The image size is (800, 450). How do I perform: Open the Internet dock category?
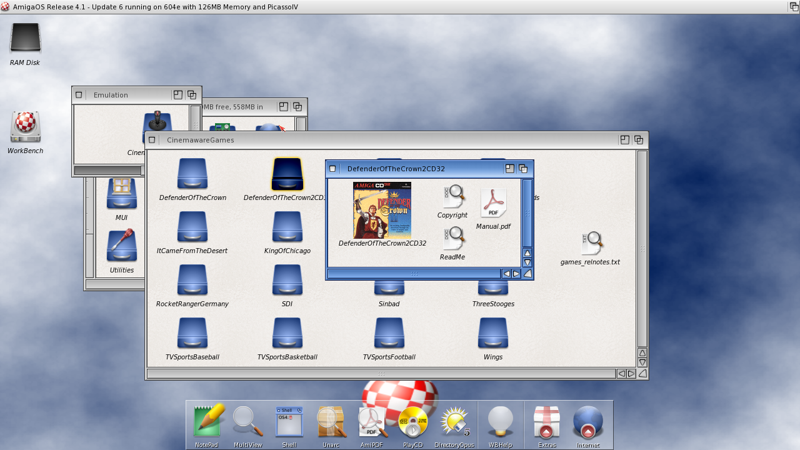click(588, 421)
